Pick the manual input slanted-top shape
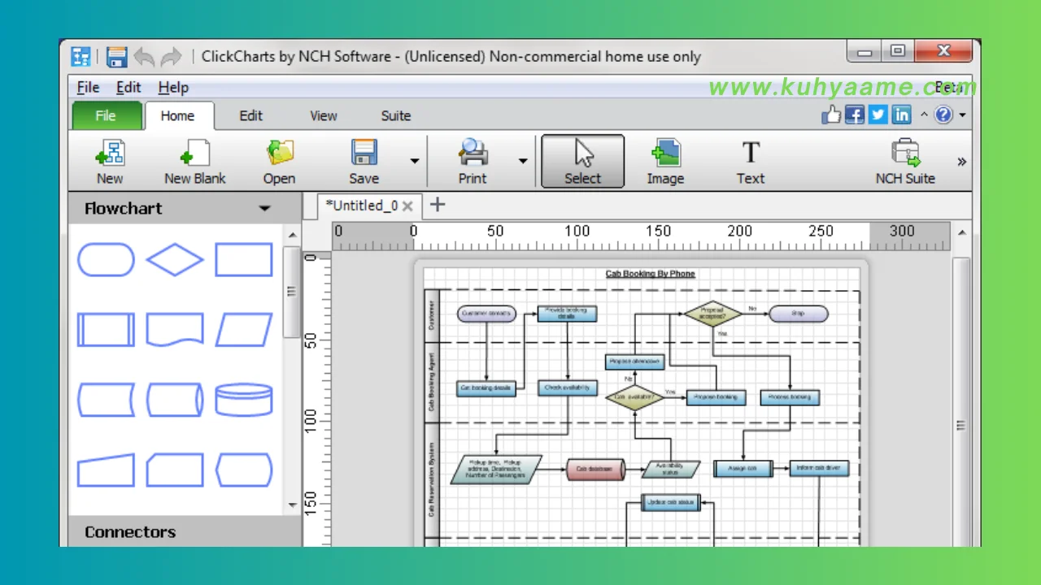Screen dimensions: 1041x585 click(106, 470)
